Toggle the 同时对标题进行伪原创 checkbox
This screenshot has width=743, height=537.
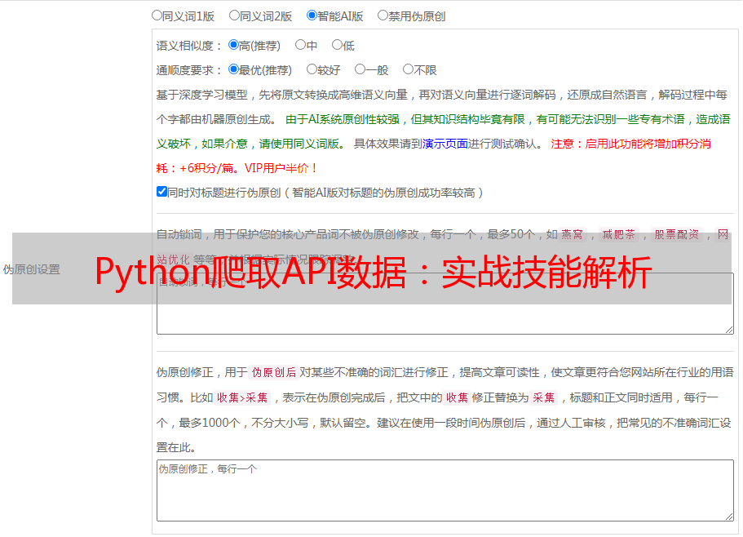[x=161, y=193]
